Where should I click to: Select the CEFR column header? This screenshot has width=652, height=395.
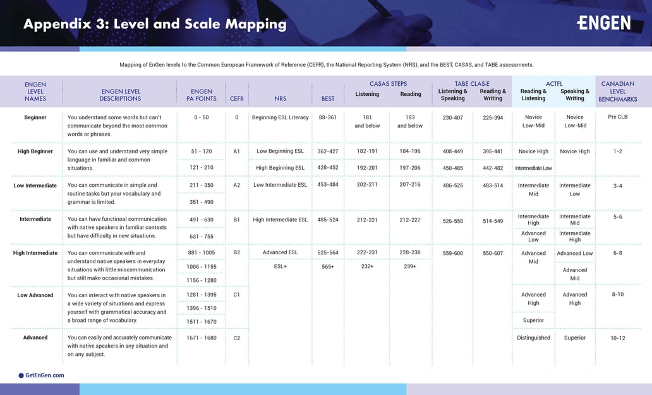coord(237,98)
